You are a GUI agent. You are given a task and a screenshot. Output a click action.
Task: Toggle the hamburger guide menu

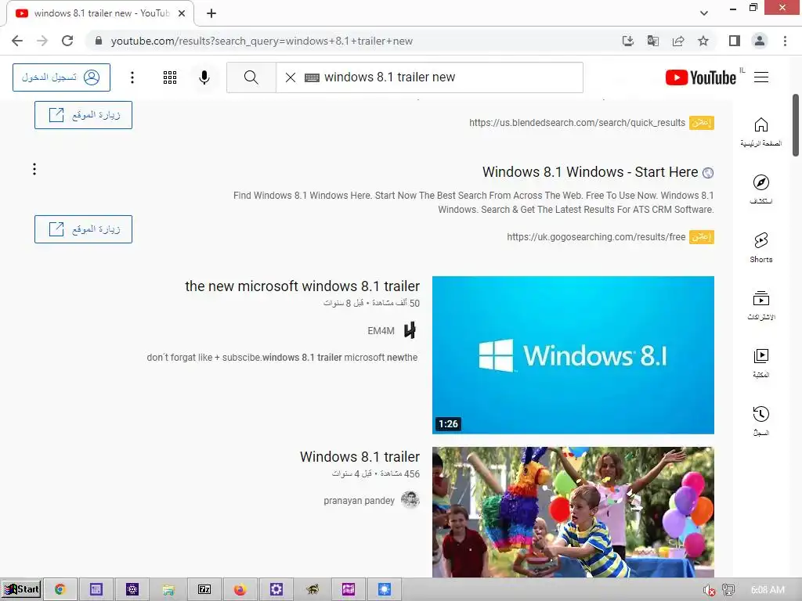click(761, 77)
